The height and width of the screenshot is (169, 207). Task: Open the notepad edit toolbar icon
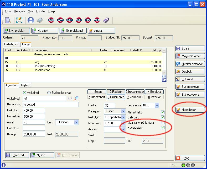pyautogui.click(x=19, y=20)
